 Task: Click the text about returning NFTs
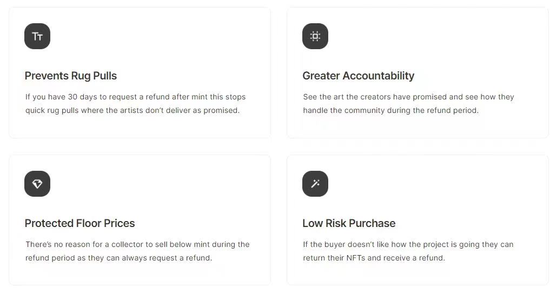click(408, 251)
